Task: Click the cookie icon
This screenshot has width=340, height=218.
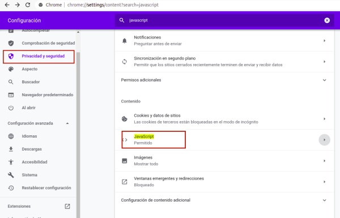Action: (125, 119)
